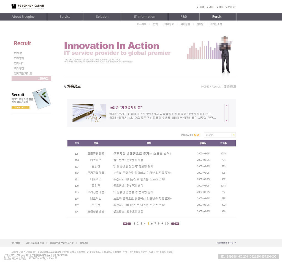Select 인재양성 in sidebar
The image size is (282, 262).
point(19,58)
